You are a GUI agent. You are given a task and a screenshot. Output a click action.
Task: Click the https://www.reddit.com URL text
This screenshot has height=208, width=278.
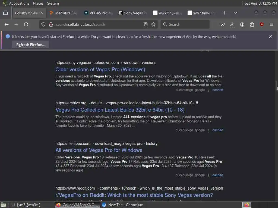click(75, 188)
